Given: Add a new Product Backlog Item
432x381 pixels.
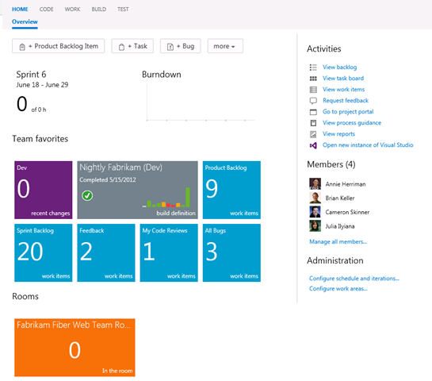Looking at the screenshot, I should point(59,46).
